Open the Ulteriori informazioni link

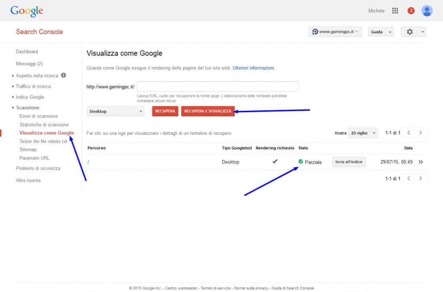(253, 68)
